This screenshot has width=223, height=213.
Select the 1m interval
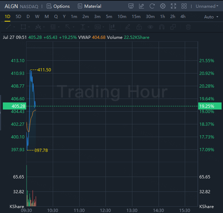pyautogui.click(x=74, y=17)
